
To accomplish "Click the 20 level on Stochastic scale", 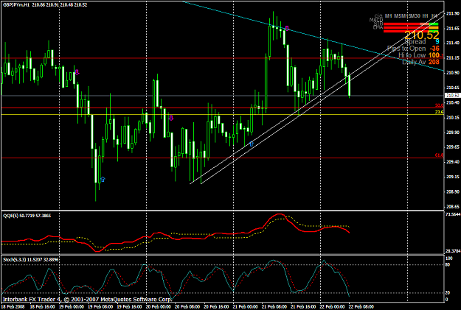I will tap(448, 292).
